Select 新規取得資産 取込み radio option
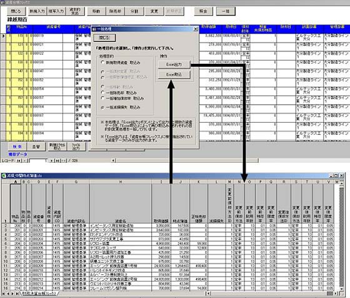This screenshot has width=350, height=298. click(102, 63)
